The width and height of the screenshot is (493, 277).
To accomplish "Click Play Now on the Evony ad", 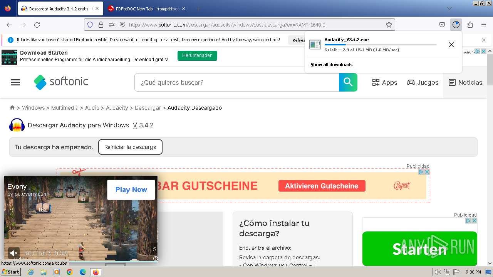I will point(131,190).
